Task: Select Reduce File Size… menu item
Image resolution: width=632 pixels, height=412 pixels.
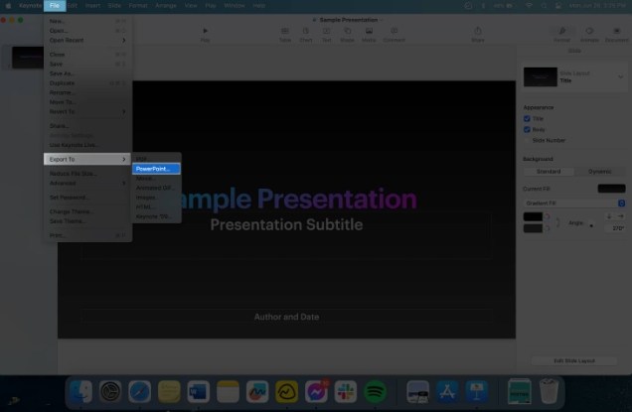Action: click(87, 174)
